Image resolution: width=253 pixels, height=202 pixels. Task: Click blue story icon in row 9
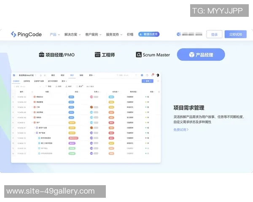click(x=39, y=138)
